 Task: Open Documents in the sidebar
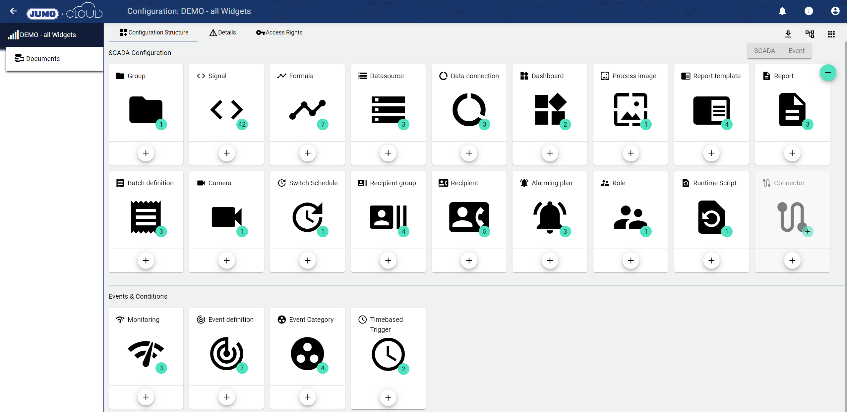(x=43, y=59)
